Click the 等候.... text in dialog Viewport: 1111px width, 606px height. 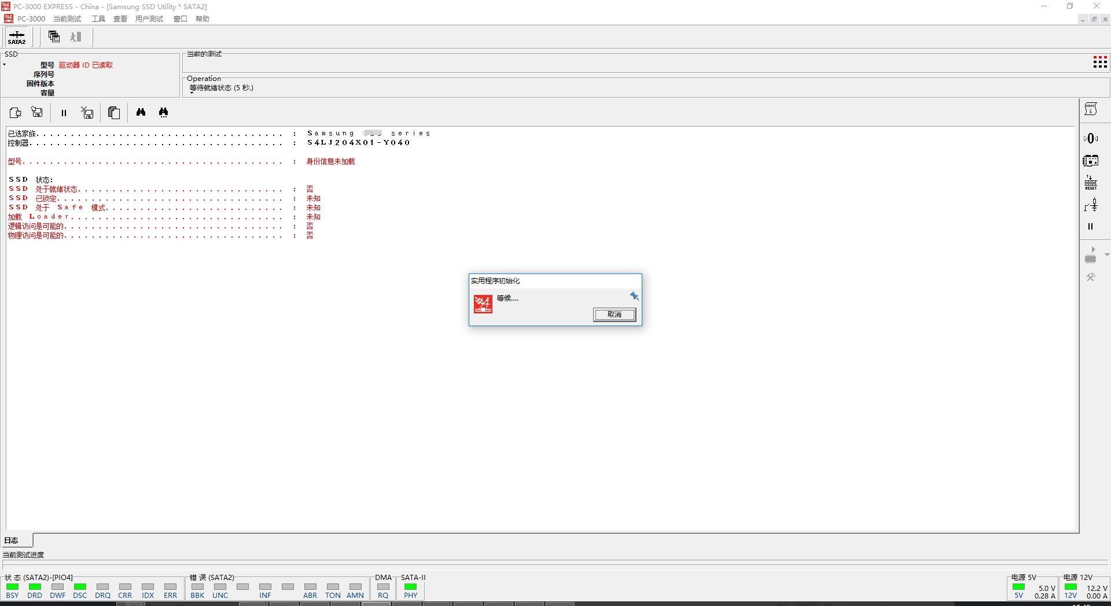pos(507,298)
